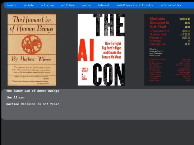This screenshot has width=194, height=145.
Task: Open The Human Use of Human Beings cover
Action: point(32,50)
